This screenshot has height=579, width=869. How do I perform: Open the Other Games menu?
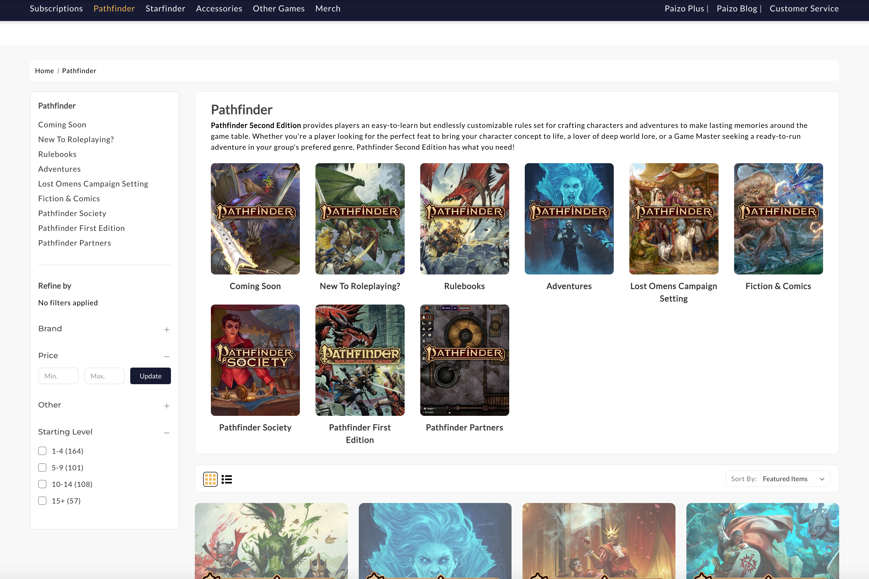pos(278,8)
